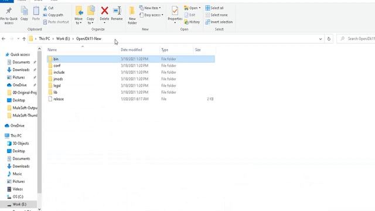Open Music under This PC
The width and height of the screenshot is (375, 211).
(15, 174)
